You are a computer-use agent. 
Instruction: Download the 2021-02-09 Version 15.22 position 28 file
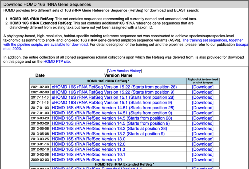(203, 87)
